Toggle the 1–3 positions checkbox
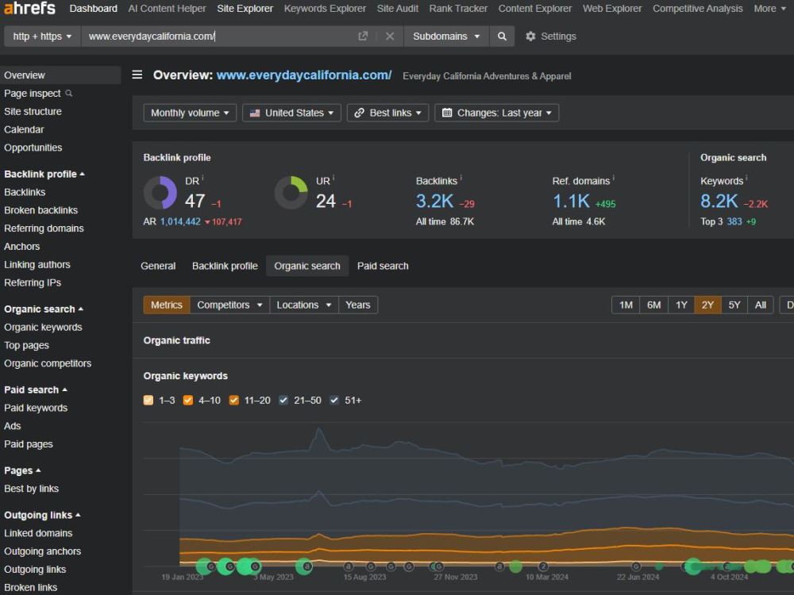The image size is (794, 595). pyautogui.click(x=148, y=400)
